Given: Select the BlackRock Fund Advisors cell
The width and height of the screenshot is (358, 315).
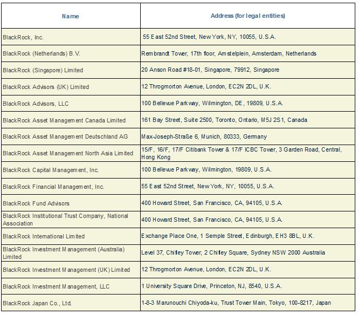Looking at the screenshot, I should tap(71, 203).
